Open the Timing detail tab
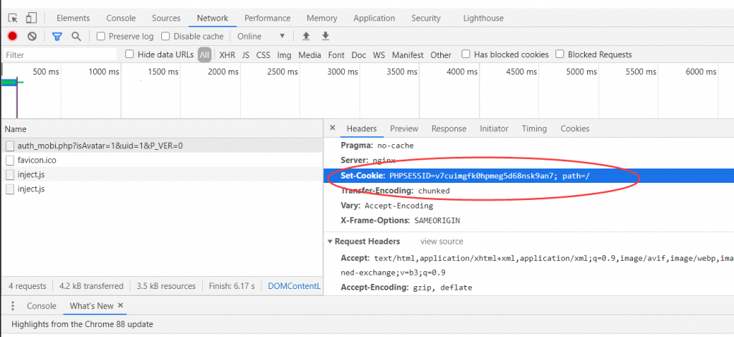Image resolution: width=734 pixels, height=337 pixels. 534,128
